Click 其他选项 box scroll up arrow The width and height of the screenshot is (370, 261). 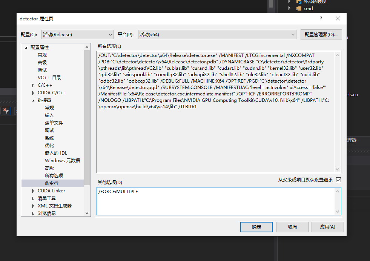click(338, 191)
